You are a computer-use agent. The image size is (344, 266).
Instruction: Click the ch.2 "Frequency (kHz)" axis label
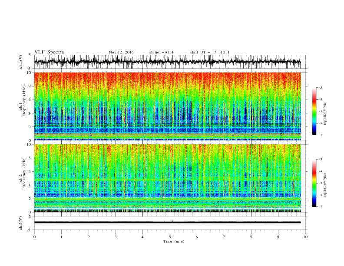coord(24,173)
